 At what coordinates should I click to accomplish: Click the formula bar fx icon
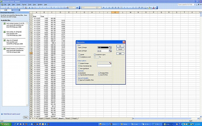[19, 10]
